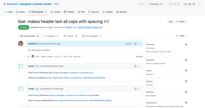Click render bot avatar on second bot comment
The image size is (205, 108).
coord(21,89)
